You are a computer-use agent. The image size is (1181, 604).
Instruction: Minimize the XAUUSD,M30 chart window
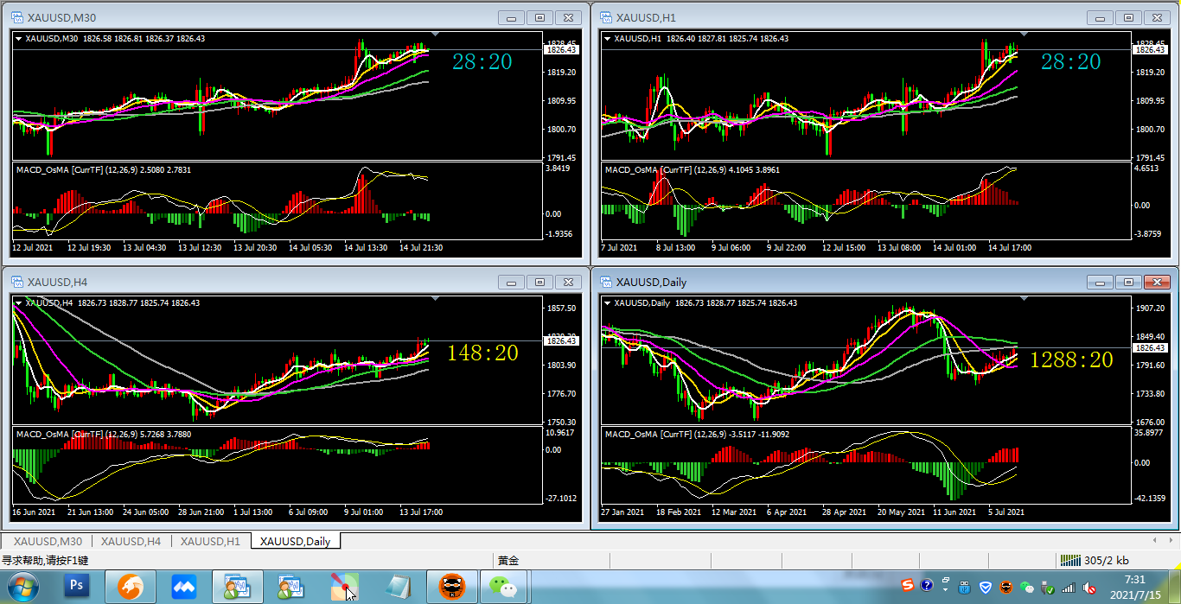(513, 17)
